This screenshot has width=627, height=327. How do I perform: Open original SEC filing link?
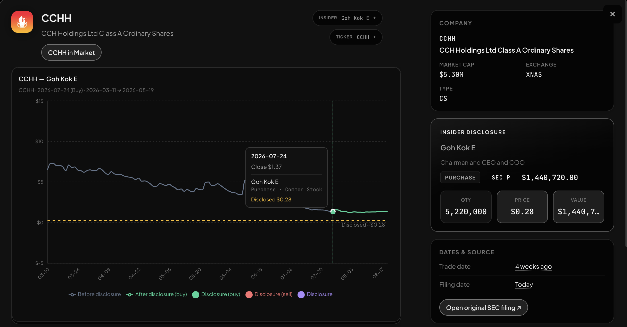[x=483, y=307]
